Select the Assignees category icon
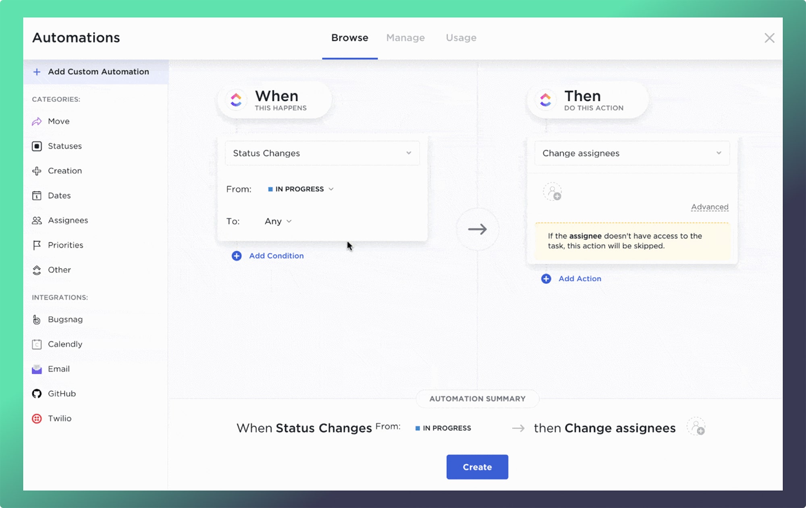This screenshot has width=806, height=508. click(36, 220)
